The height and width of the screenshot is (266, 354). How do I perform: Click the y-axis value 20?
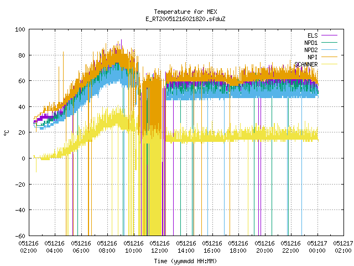(x=22, y=132)
